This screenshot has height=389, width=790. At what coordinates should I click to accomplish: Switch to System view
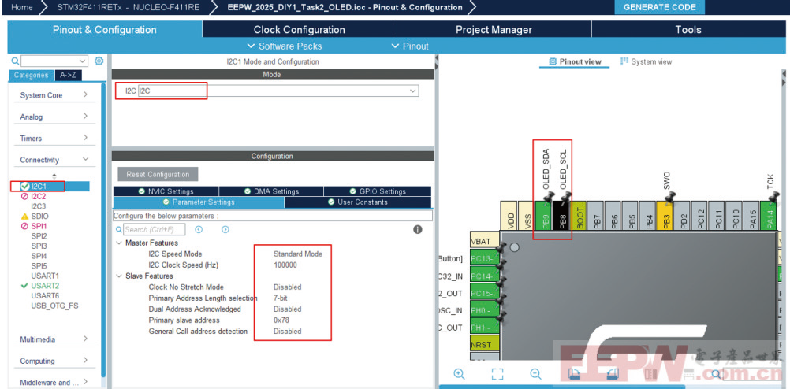646,61
